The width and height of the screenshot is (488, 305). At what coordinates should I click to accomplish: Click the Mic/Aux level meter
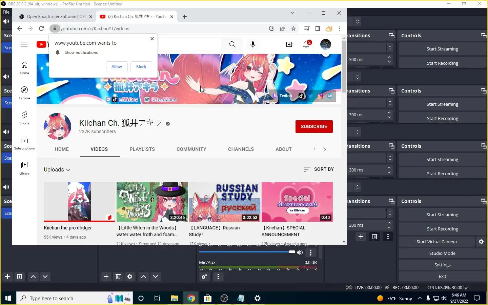258,267
